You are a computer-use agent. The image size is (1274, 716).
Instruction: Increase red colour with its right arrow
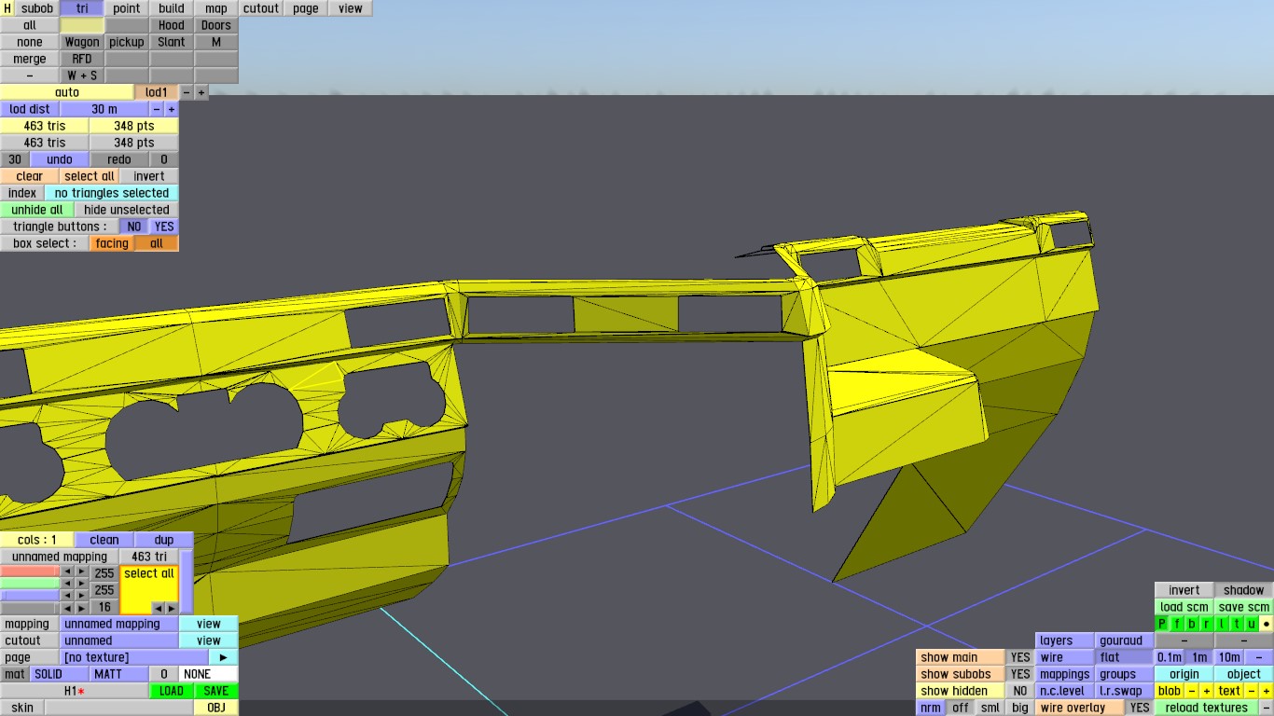click(x=82, y=571)
